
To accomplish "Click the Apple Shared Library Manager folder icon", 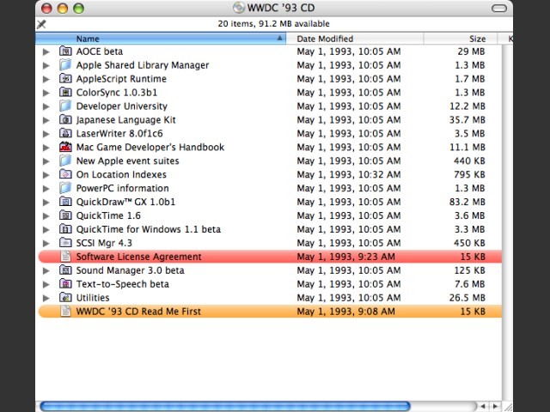I will click(65, 65).
